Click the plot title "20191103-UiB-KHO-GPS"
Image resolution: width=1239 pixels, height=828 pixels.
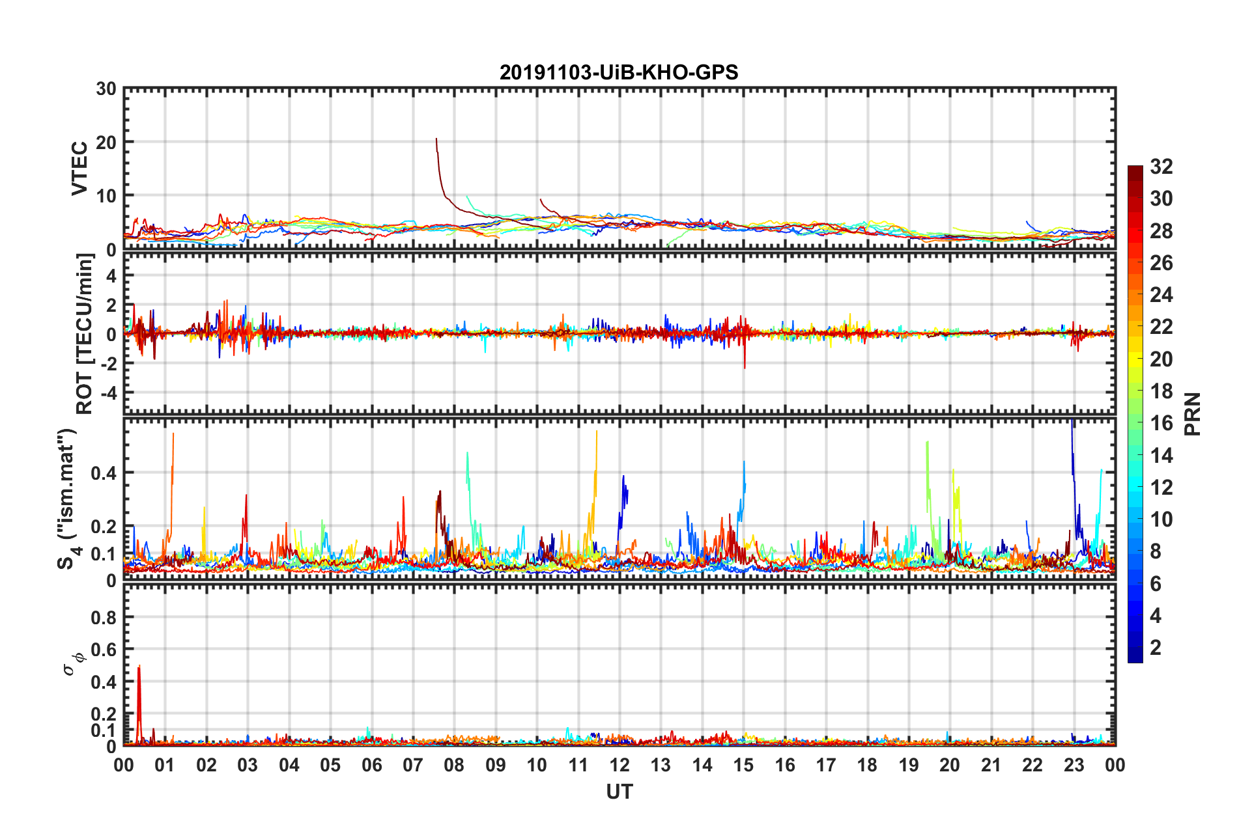point(619,72)
